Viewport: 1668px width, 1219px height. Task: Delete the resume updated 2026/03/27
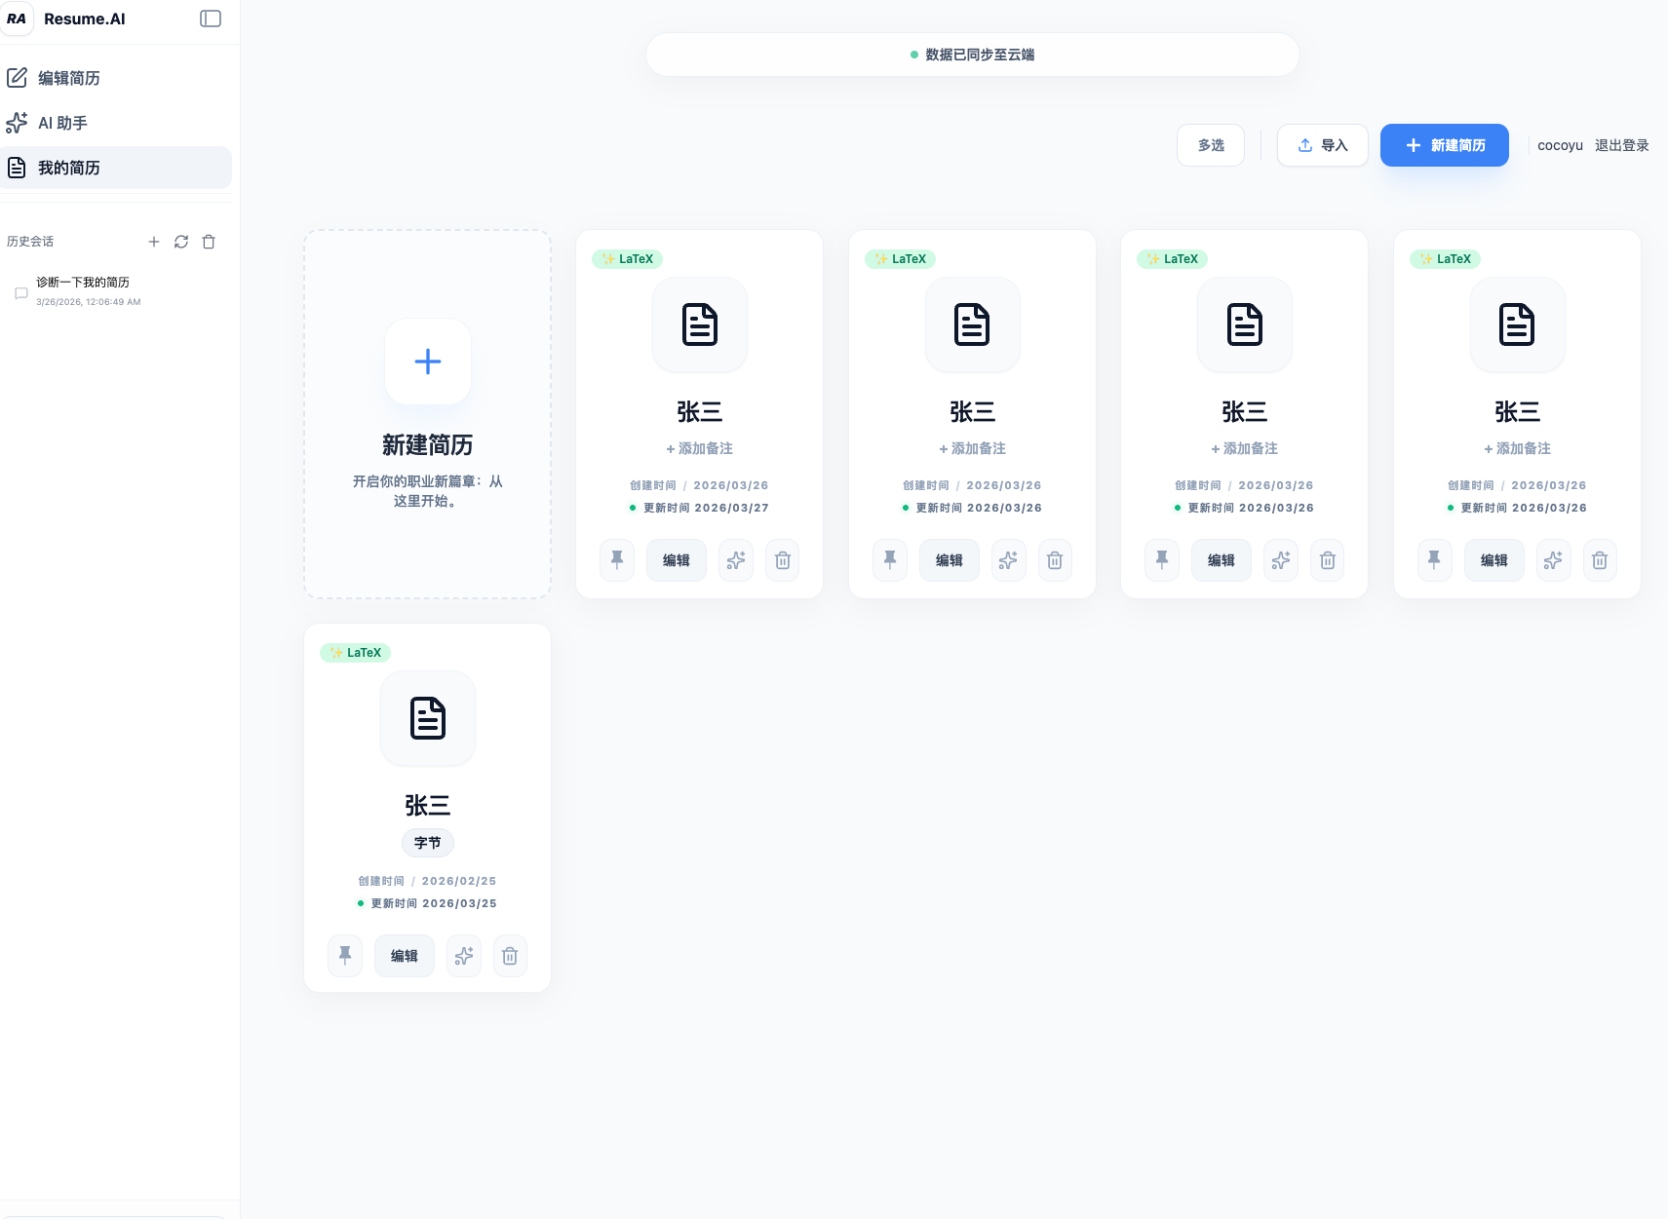pyautogui.click(x=782, y=560)
